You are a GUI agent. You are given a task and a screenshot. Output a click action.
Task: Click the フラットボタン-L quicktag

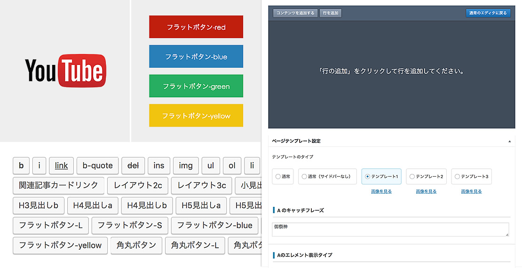[x=51, y=225]
